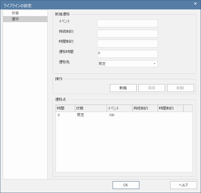
Task: Close the ライフラインの設定 dialog
Action: pyautogui.click(x=195, y=3)
